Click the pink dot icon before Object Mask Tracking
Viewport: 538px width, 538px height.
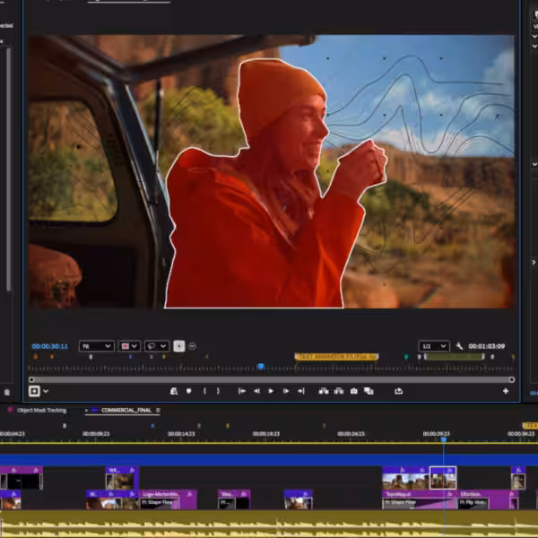tap(10, 410)
